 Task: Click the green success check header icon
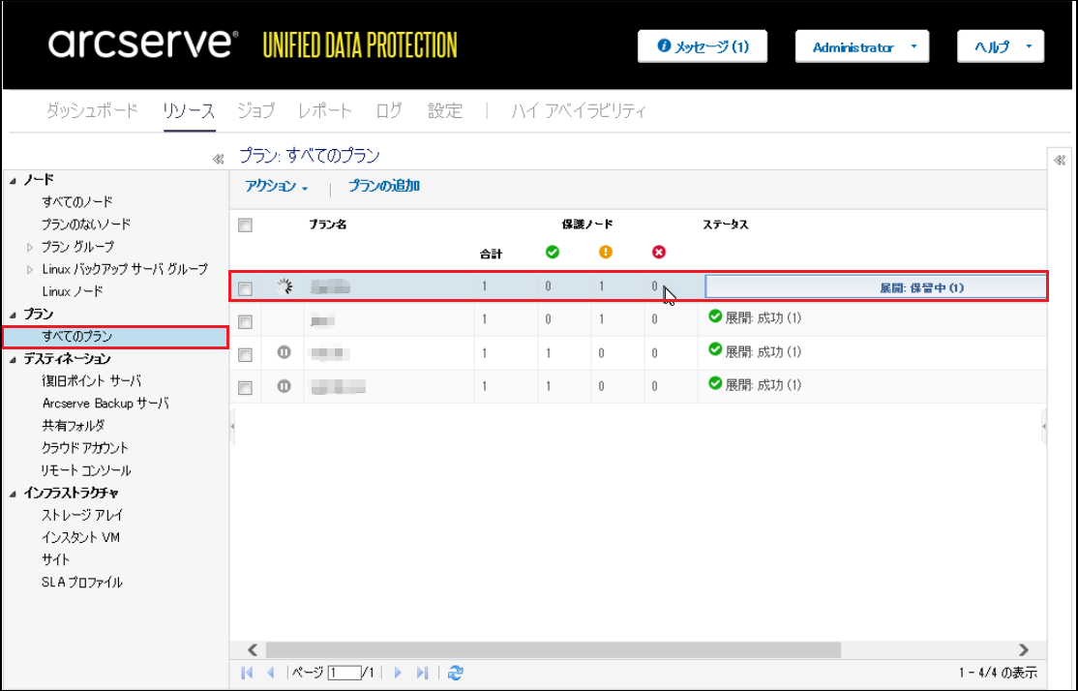point(552,252)
